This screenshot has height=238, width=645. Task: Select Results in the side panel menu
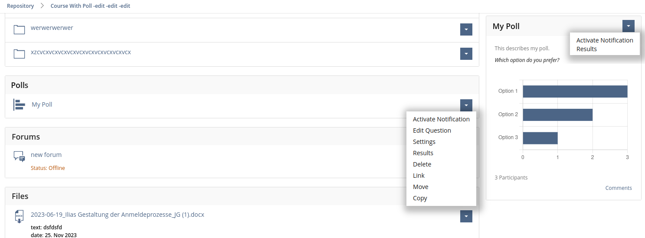586,49
